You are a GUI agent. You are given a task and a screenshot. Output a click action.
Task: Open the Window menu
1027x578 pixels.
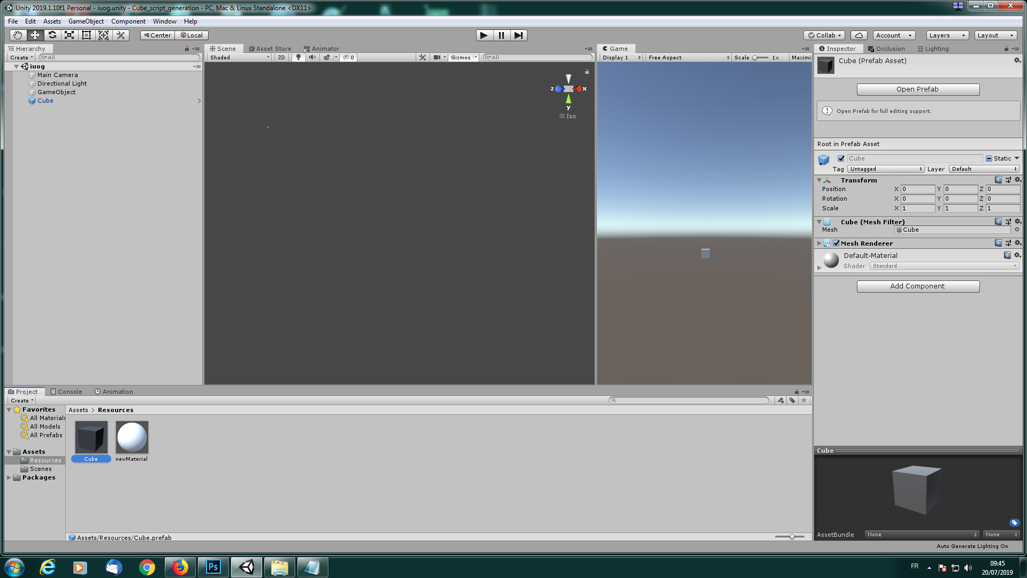tap(165, 21)
